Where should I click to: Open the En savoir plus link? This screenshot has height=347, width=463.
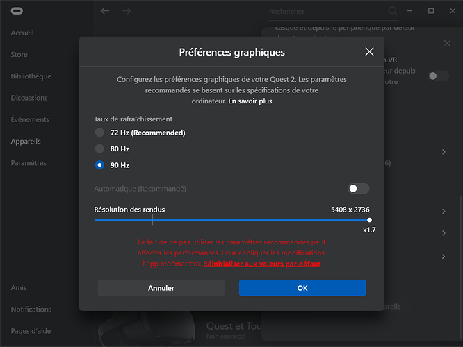click(250, 101)
